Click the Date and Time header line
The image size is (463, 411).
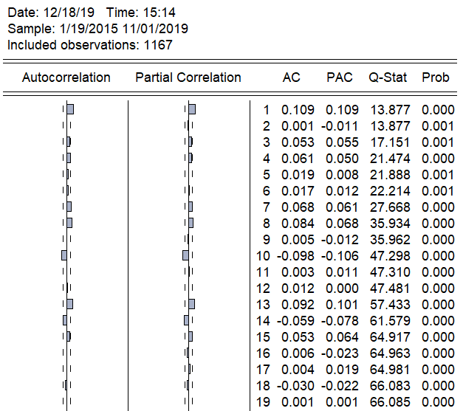point(92,13)
